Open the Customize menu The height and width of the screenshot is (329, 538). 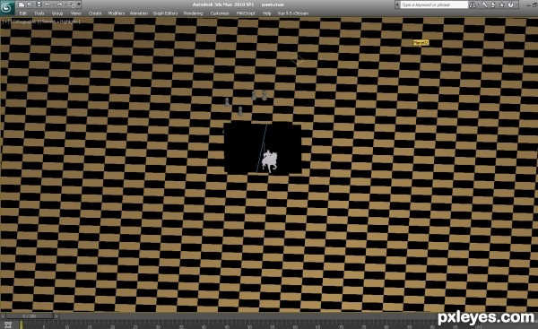(x=220, y=13)
